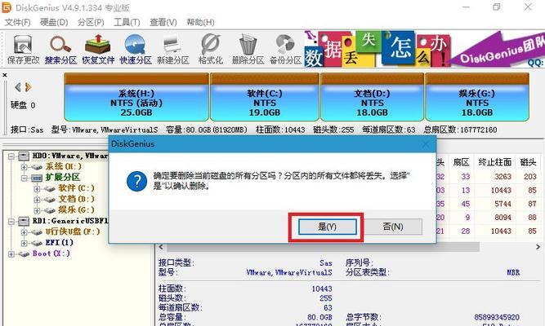Click the 保存更改 save changes icon
This screenshot has width=545, height=326.
[x=24, y=49]
